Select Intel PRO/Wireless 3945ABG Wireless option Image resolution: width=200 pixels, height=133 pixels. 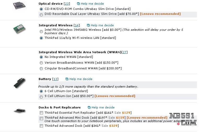[41, 32]
